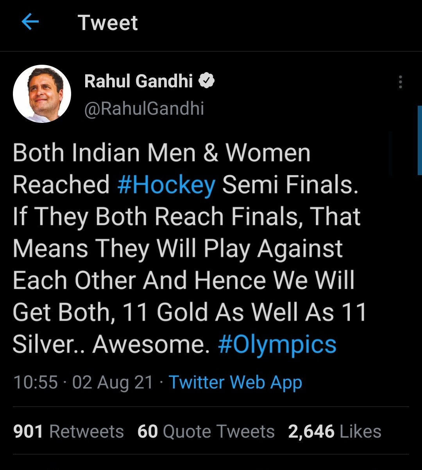This screenshot has height=470, width=422.
Task: Tap the Tweet header title
Action: tap(108, 23)
